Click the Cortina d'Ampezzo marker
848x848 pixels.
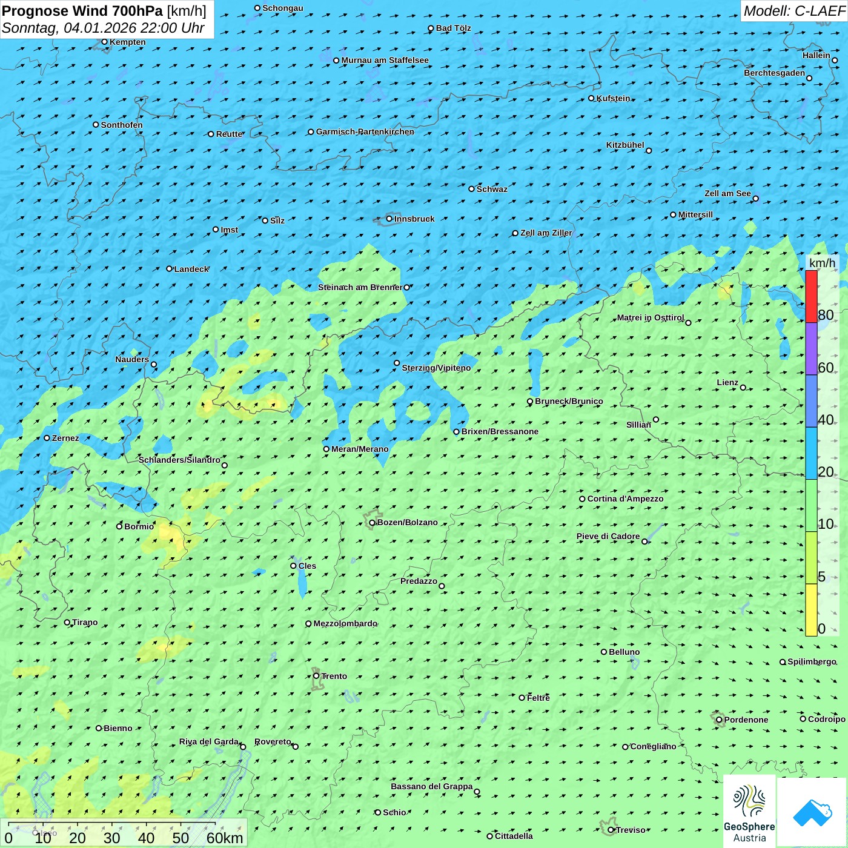(x=583, y=499)
